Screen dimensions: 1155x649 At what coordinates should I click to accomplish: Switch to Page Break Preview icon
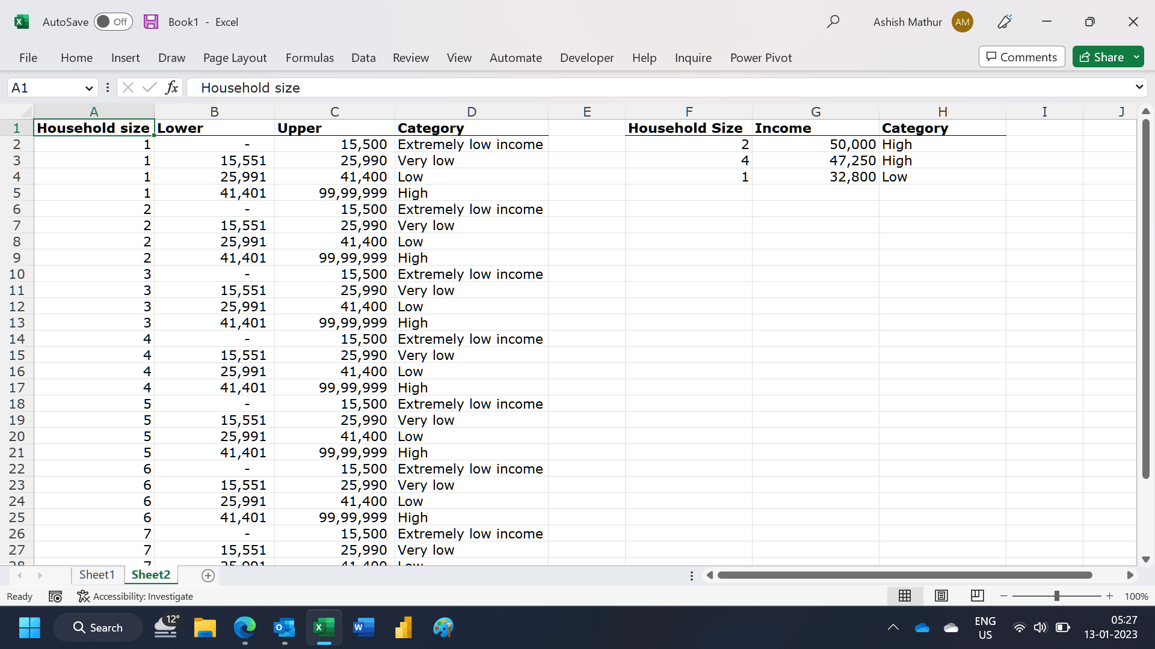(x=978, y=596)
